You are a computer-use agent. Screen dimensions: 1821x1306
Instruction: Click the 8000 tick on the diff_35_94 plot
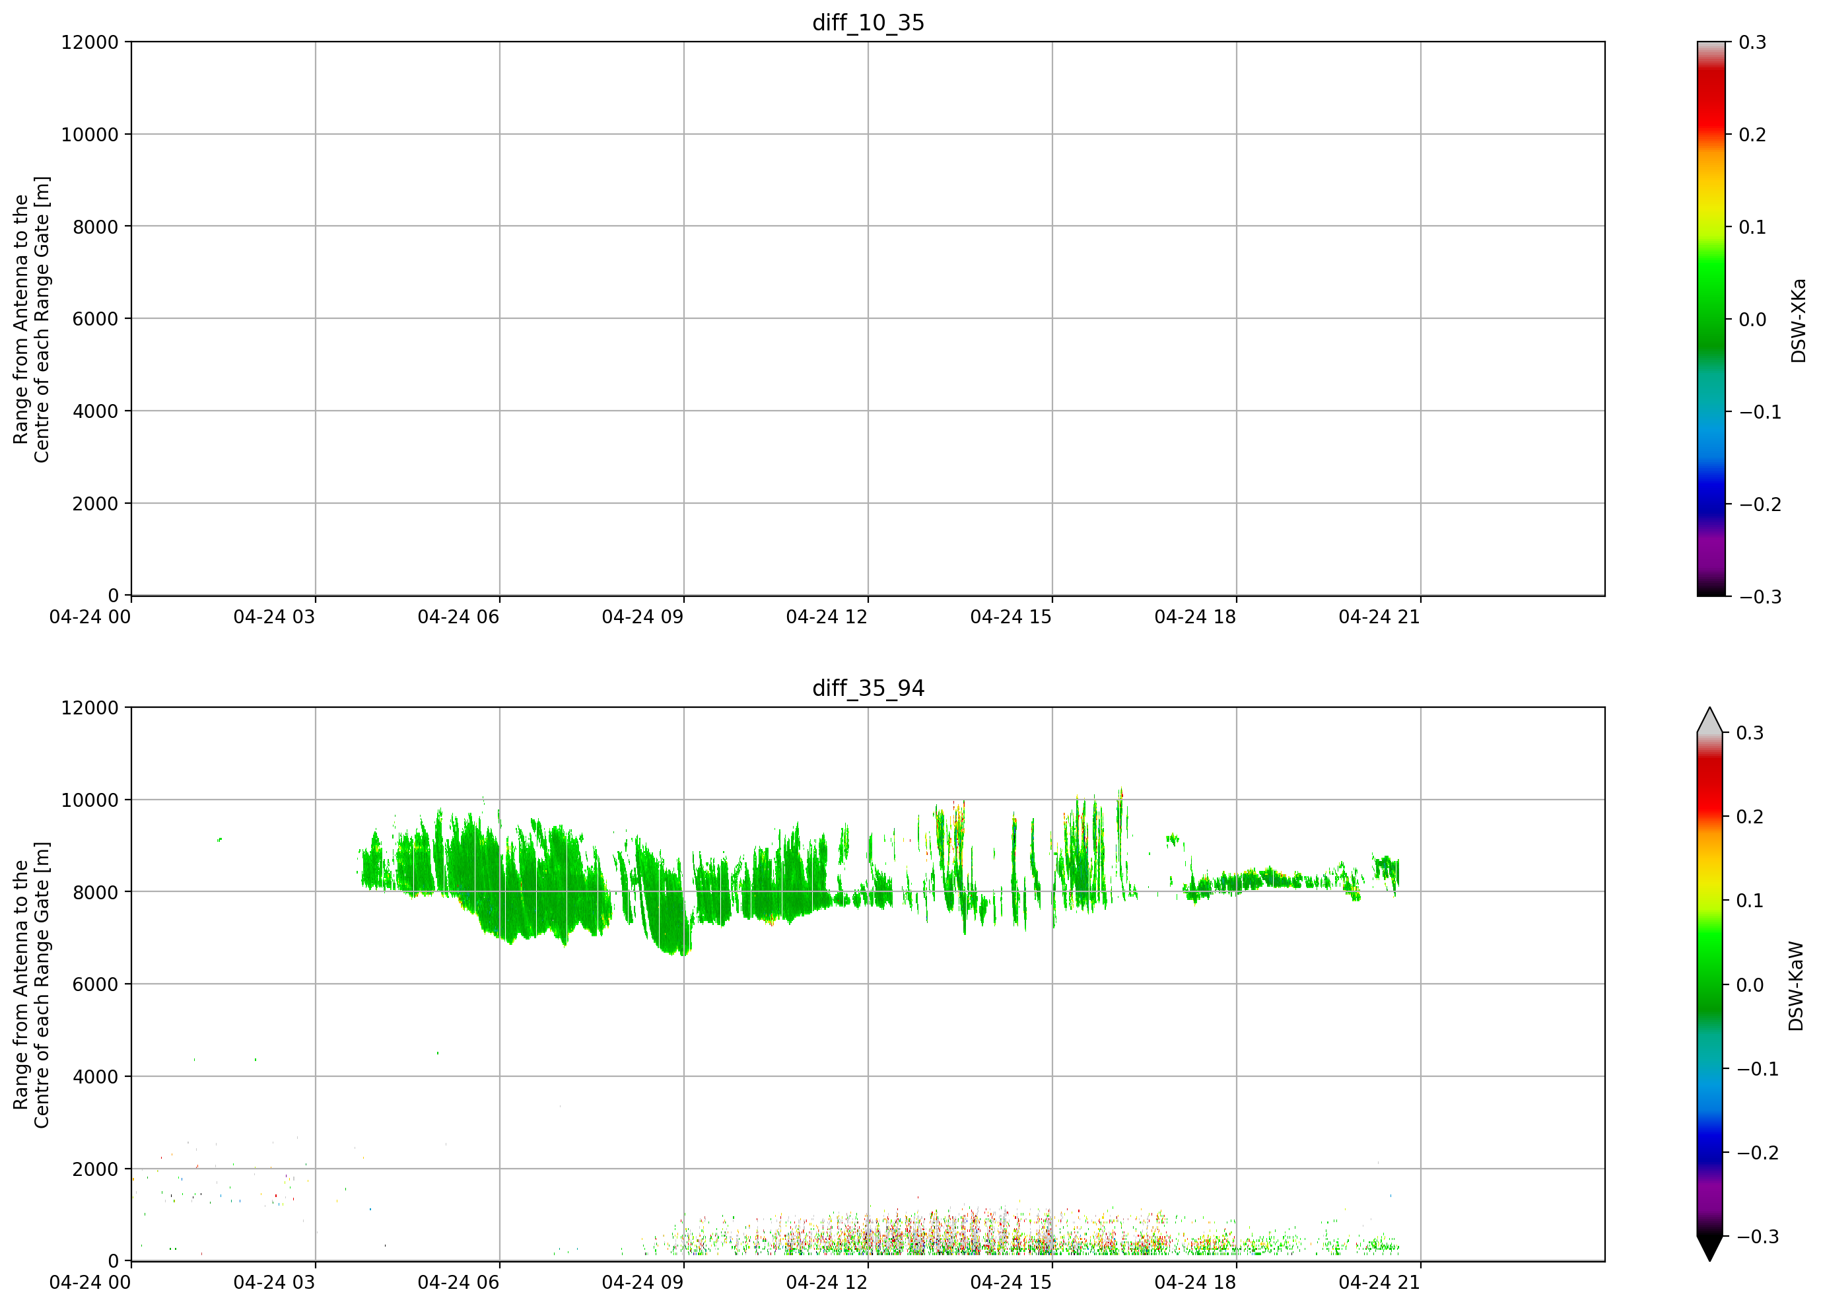click(96, 892)
